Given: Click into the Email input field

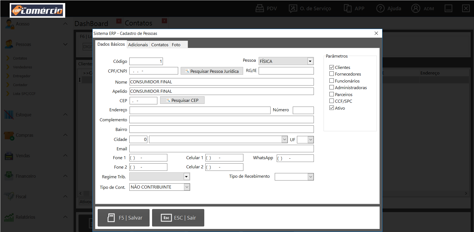Looking at the screenshot, I should click(x=221, y=149).
